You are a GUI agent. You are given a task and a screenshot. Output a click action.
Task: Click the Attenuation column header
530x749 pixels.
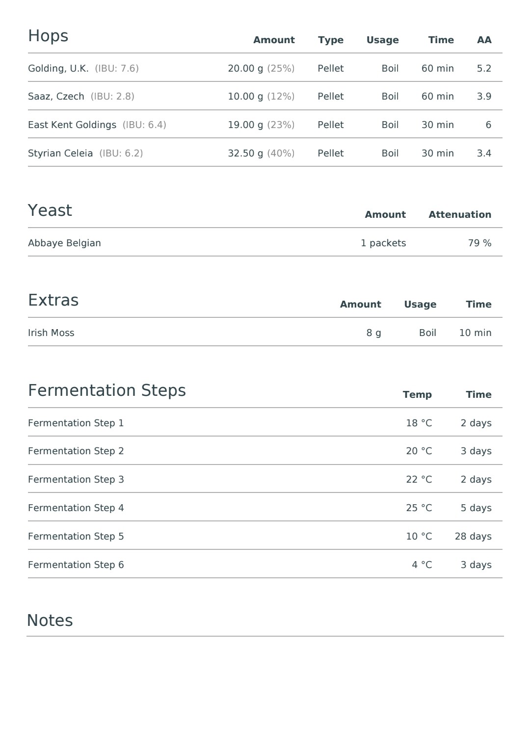pyautogui.click(x=460, y=215)
